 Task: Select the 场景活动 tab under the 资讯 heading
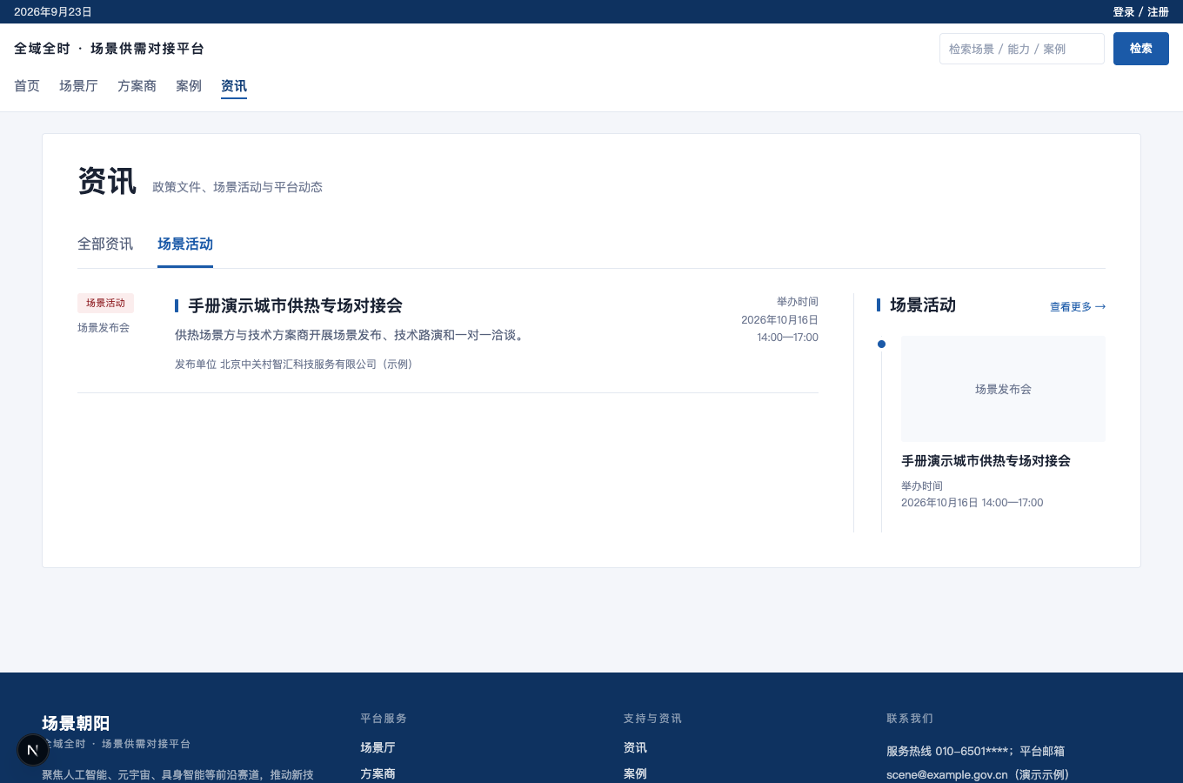click(185, 244)
